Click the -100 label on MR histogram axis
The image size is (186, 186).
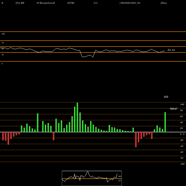[x=182, y=164]
